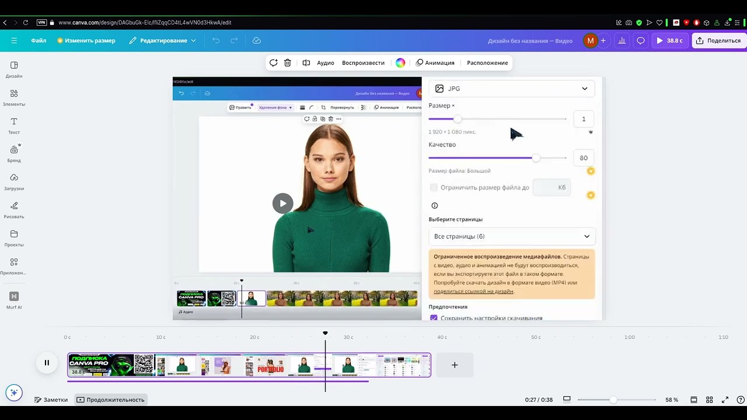
Task: Open the Бренд sidebar panel
Action: click(14, 153)
